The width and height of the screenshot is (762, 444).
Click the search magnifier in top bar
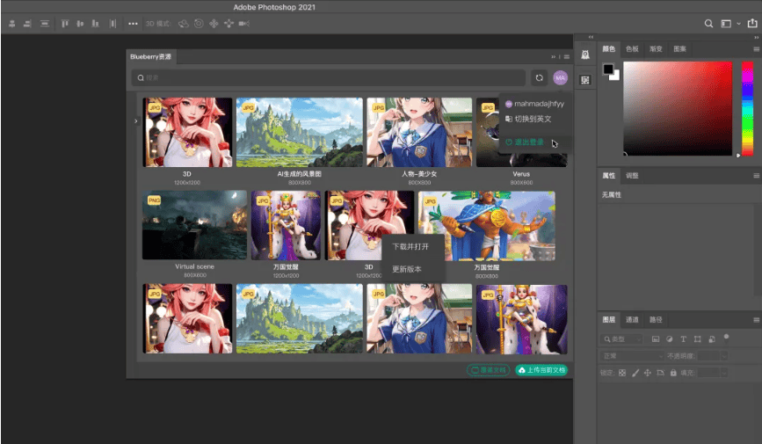pyautogui.click(x=708, y=24)
